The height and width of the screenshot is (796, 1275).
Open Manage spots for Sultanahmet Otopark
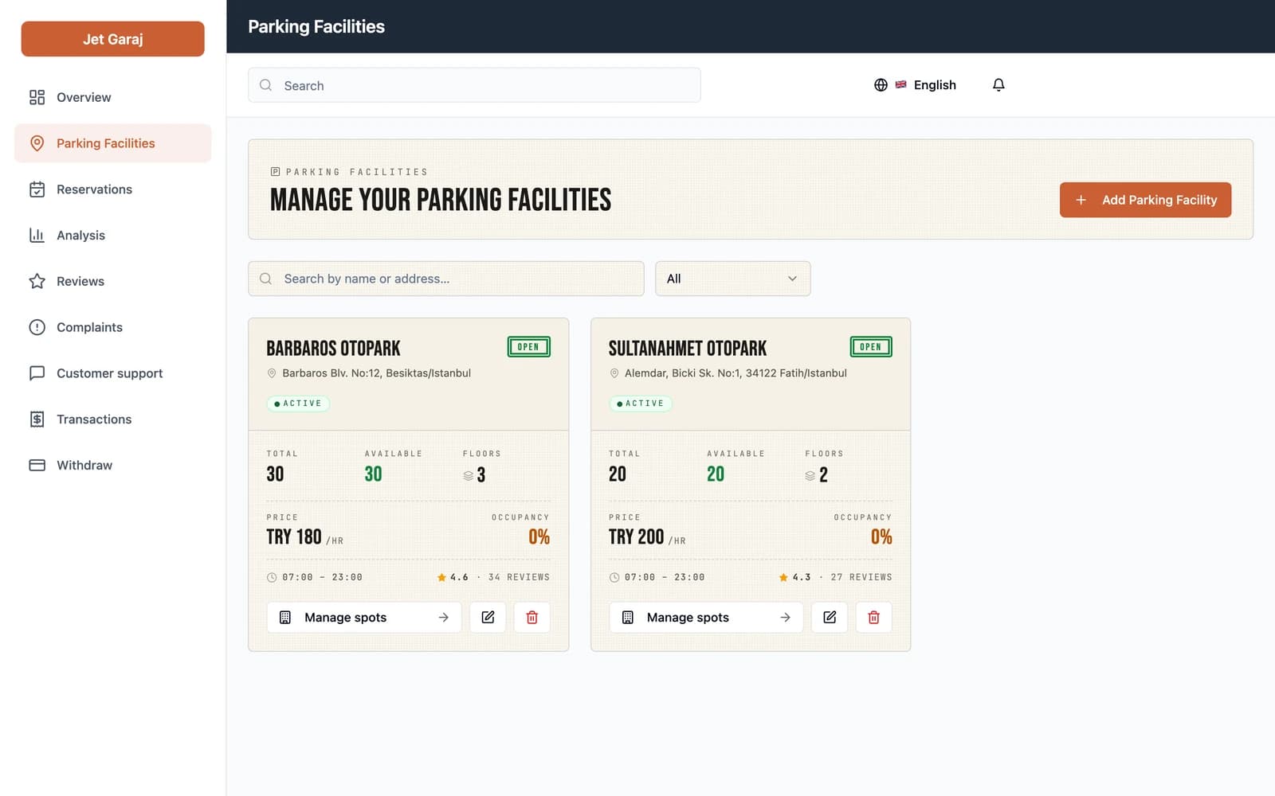706,617
